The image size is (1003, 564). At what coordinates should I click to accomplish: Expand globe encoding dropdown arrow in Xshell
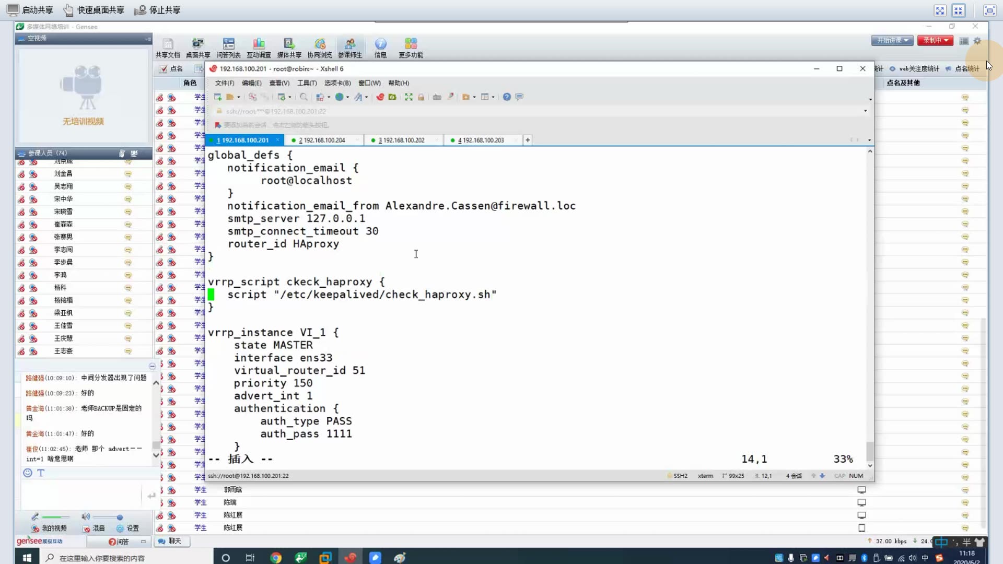[348, 98]
